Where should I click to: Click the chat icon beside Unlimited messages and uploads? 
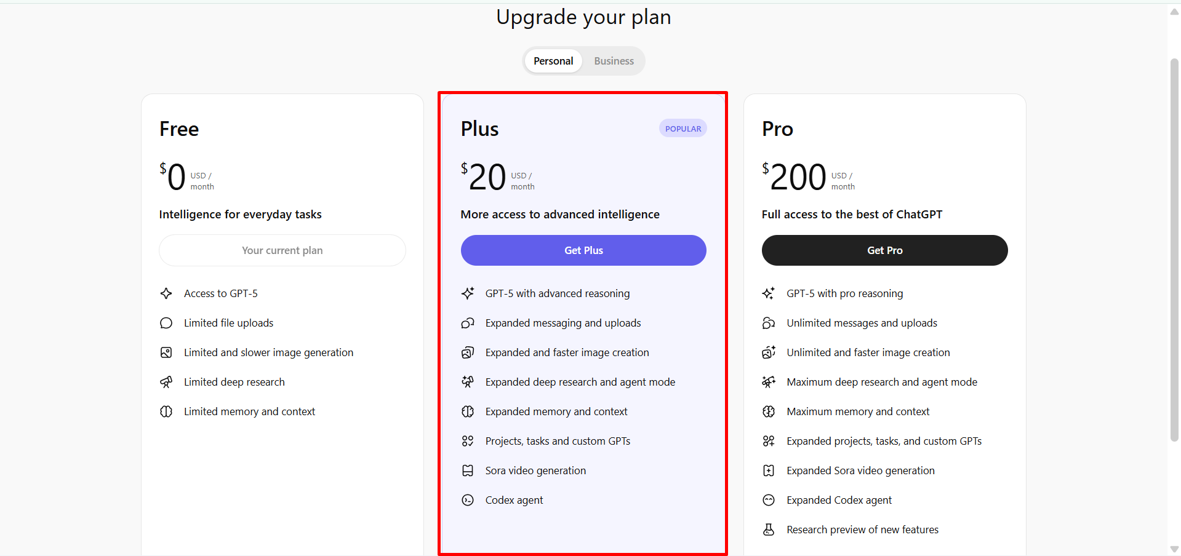769,323
